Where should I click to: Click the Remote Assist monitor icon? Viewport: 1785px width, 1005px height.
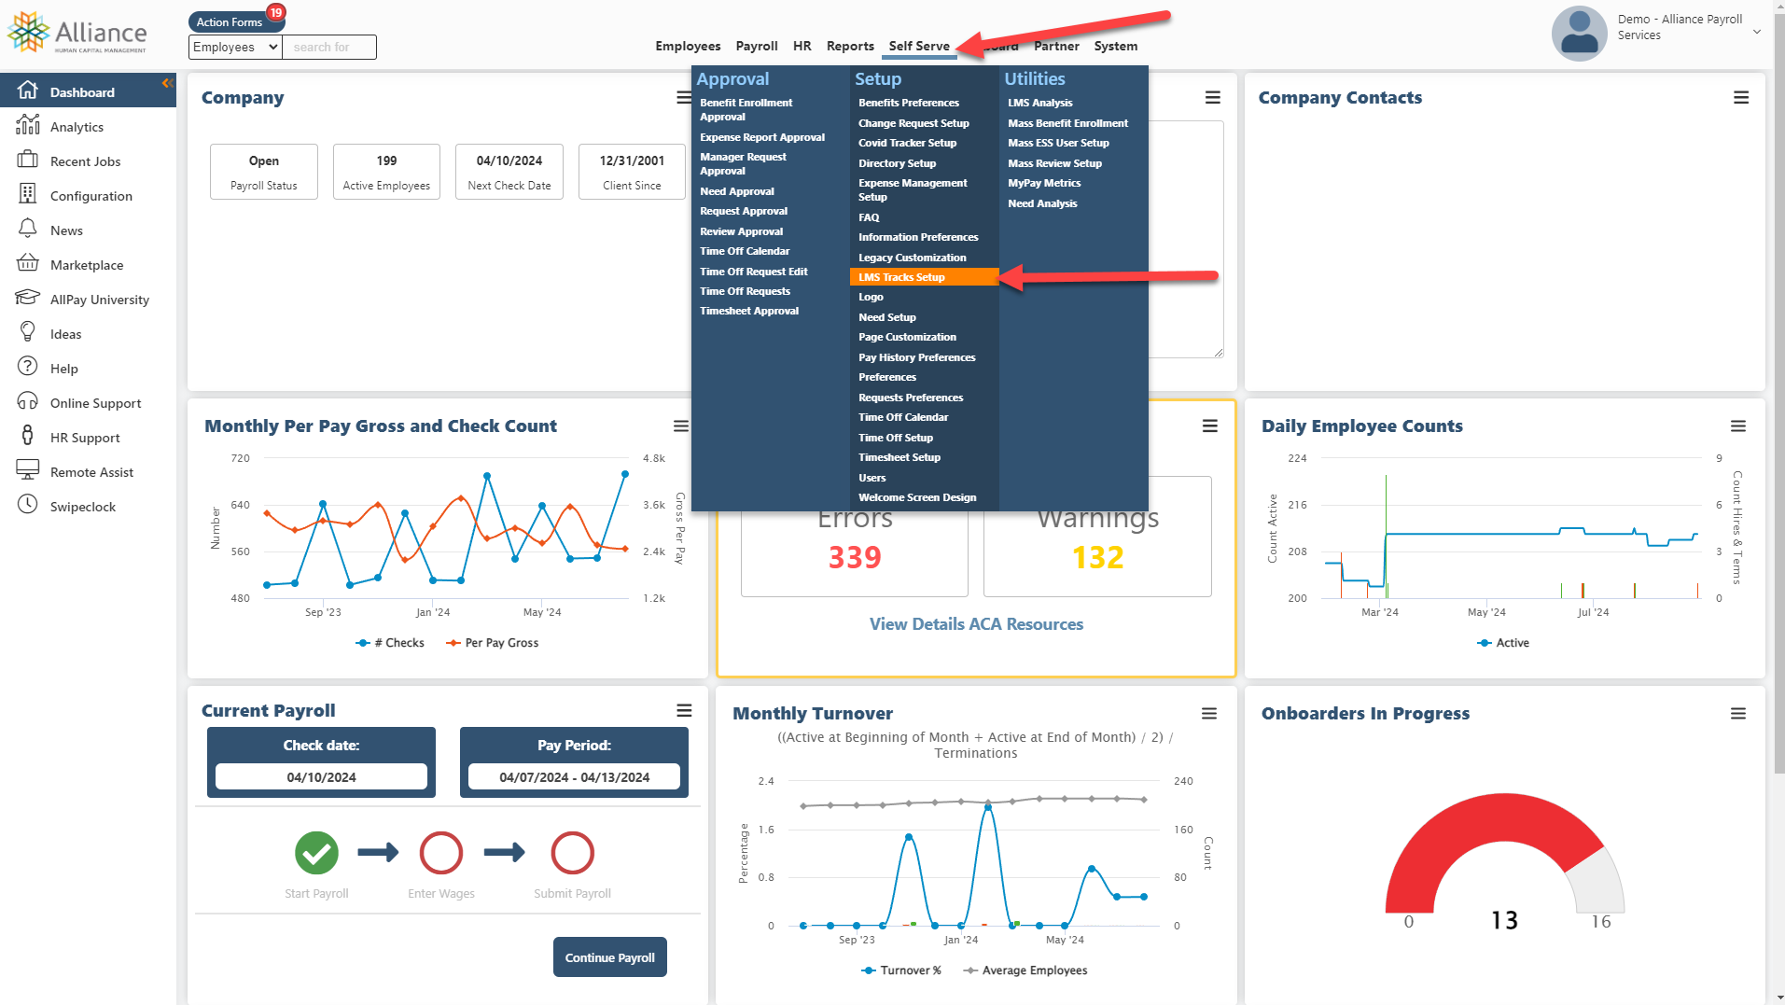[28, 470]
